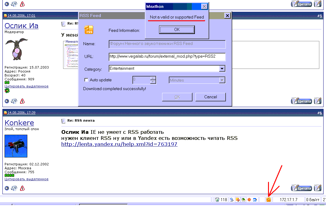This screenshot has height=206, width=326.
Task: Click the auto update interval number field
Action: [x=141, y=80]
